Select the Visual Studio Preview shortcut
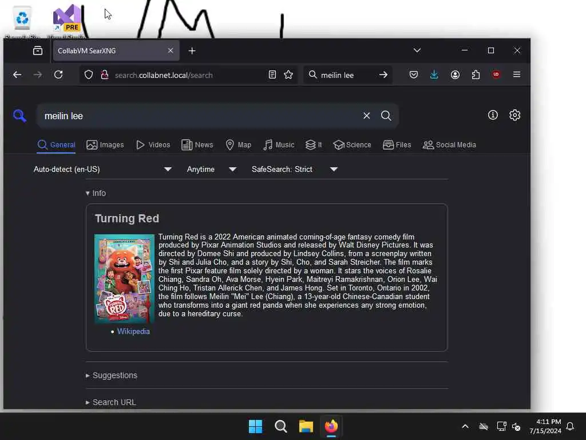The image size is (586, 440). pyautogui.click(x=66, y=21)
